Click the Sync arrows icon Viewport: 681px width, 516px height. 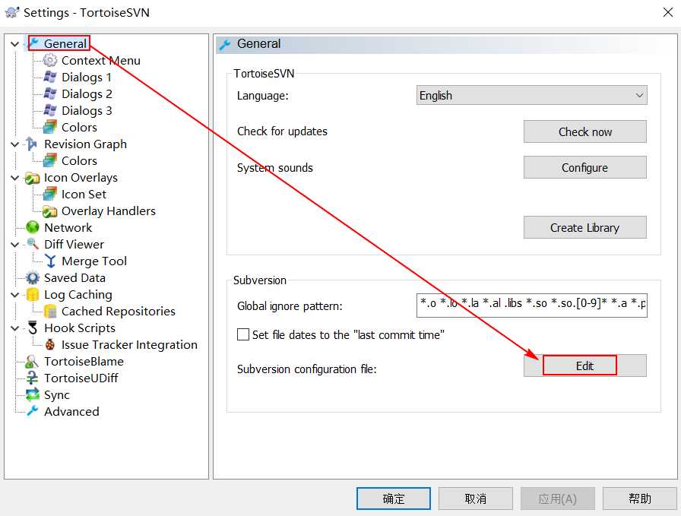33,394
